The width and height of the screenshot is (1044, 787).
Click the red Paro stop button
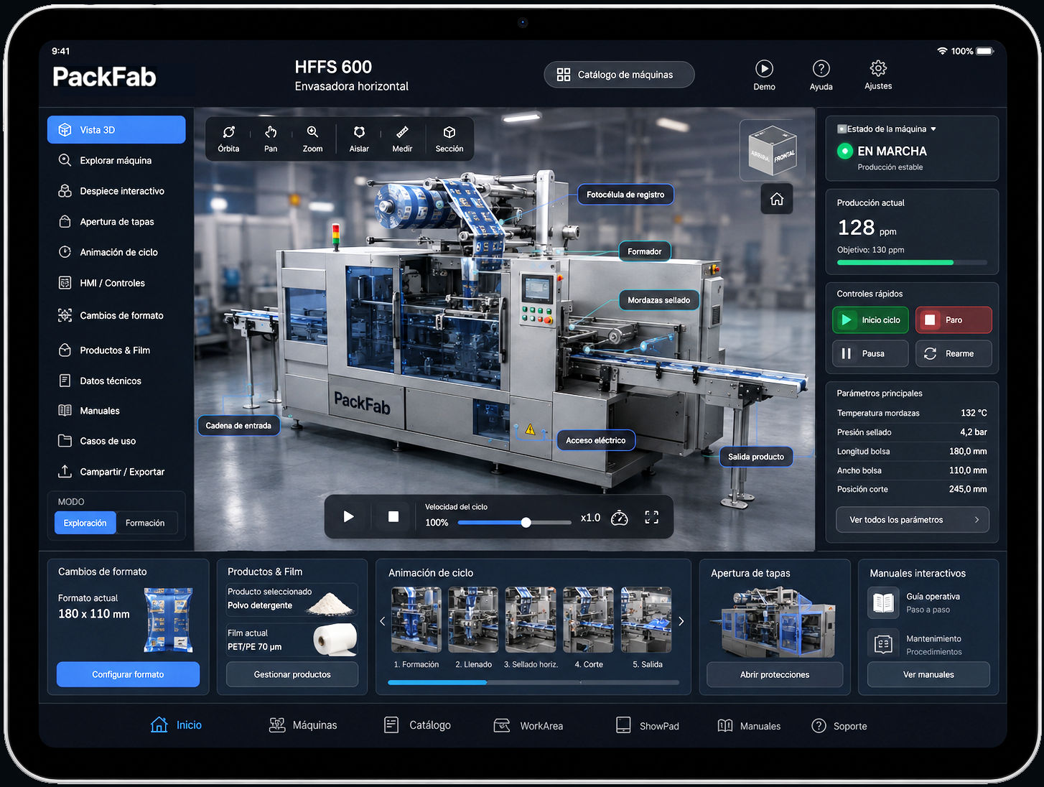click(954, 320)
